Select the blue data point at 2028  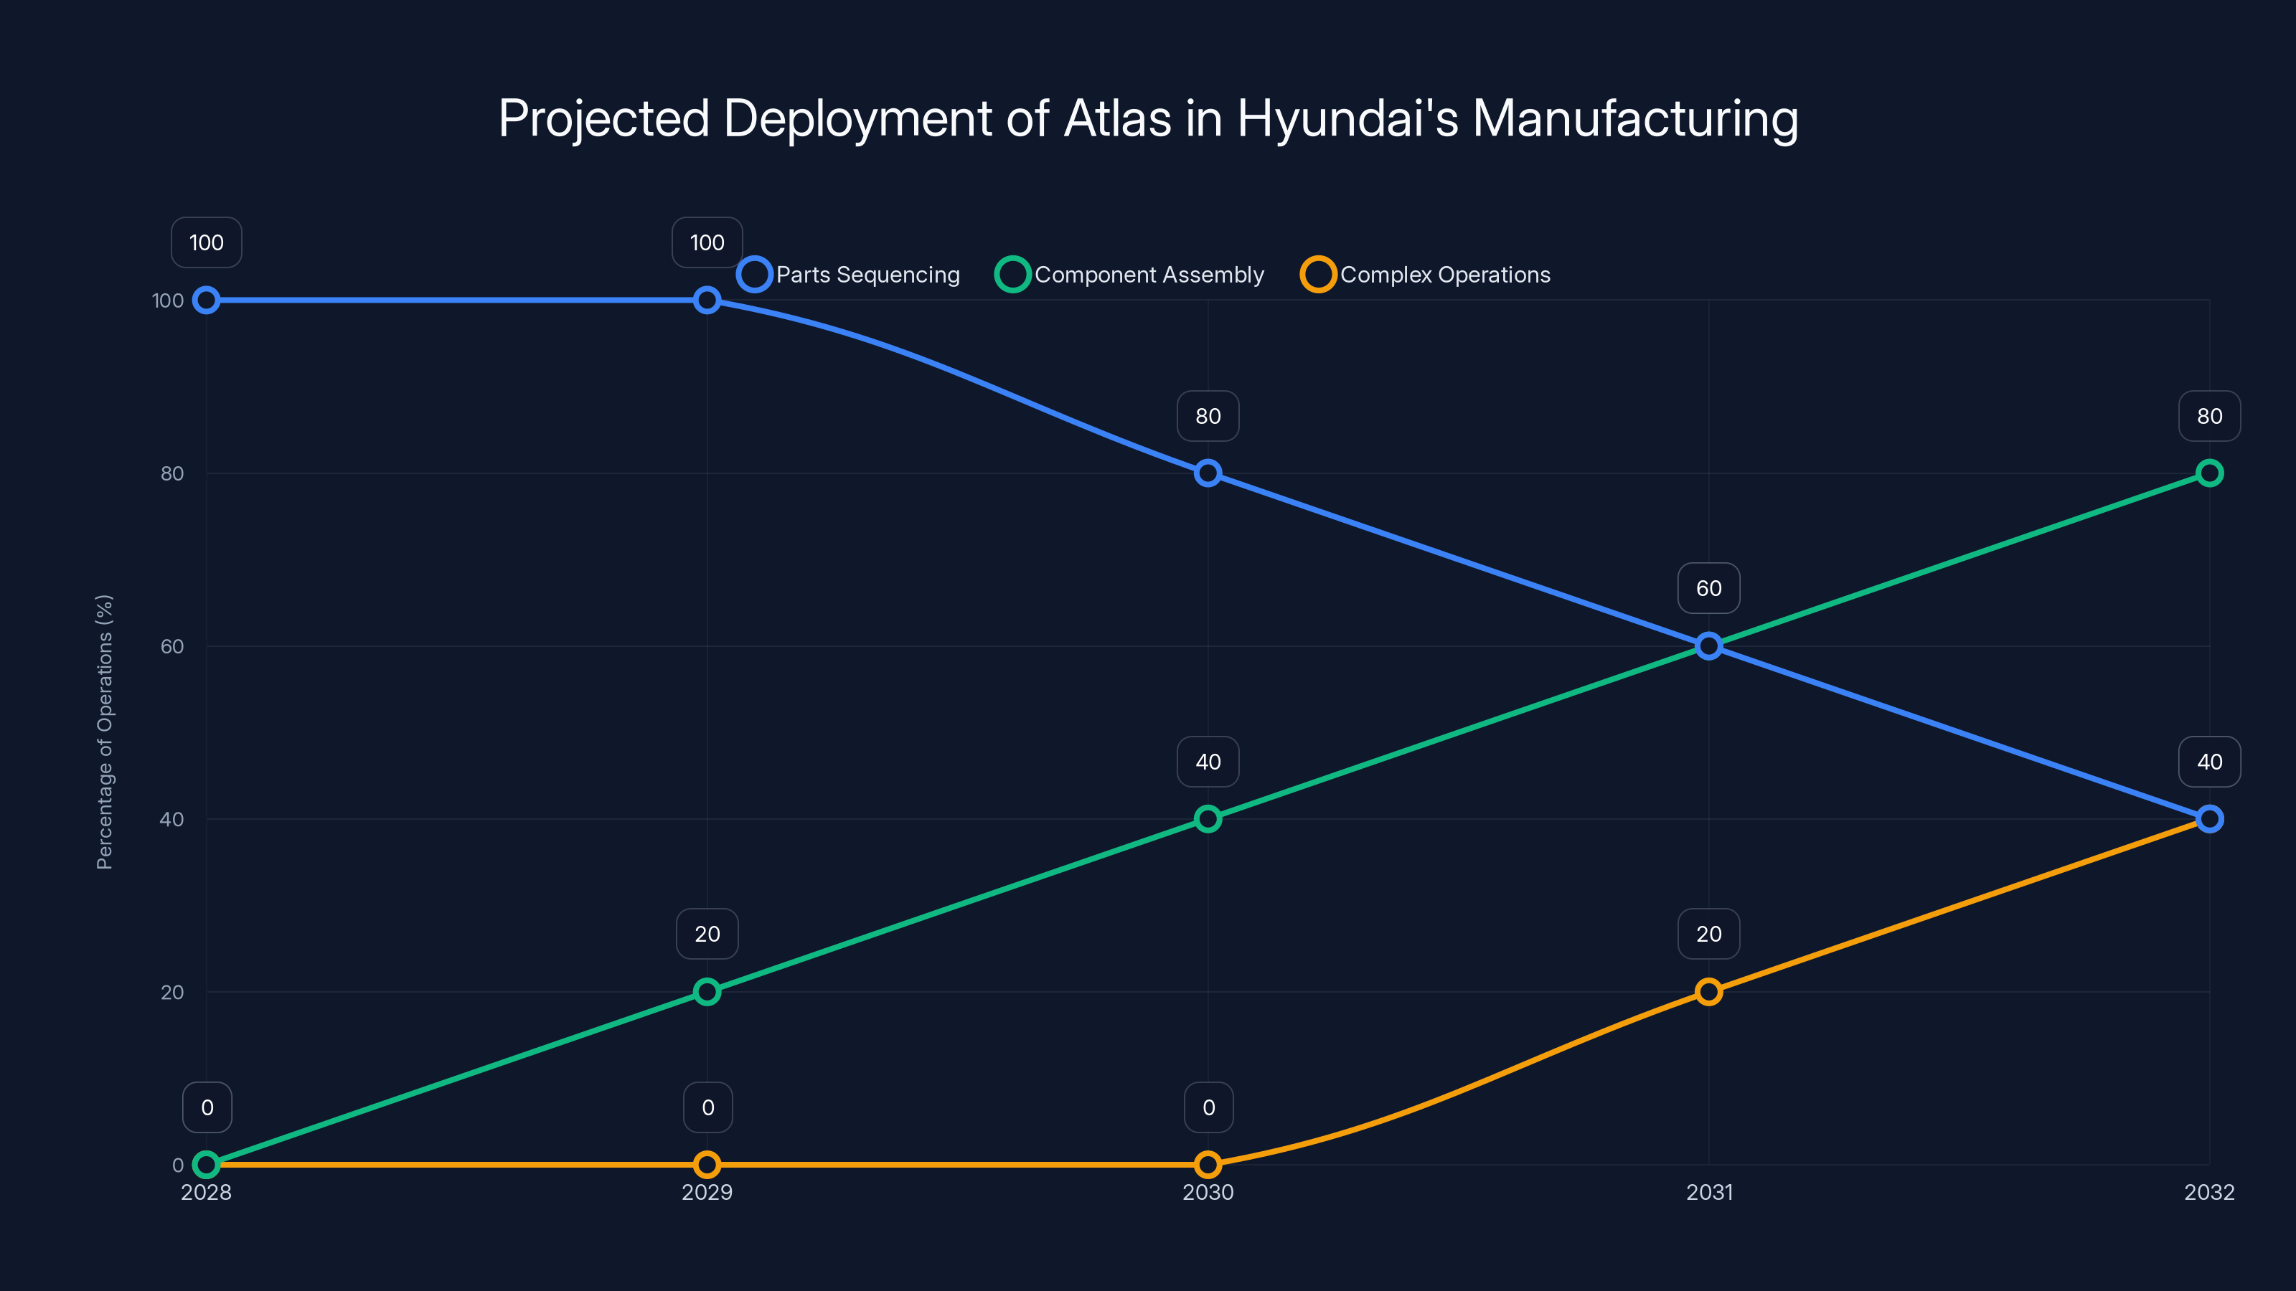coord(207,301)
